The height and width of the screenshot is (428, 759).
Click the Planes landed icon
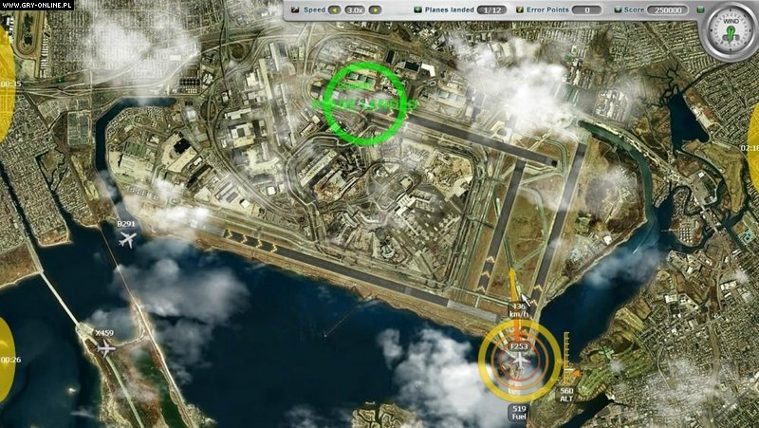418,9
